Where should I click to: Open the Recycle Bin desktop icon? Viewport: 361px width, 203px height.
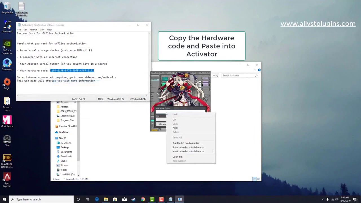tap(7, 8)
